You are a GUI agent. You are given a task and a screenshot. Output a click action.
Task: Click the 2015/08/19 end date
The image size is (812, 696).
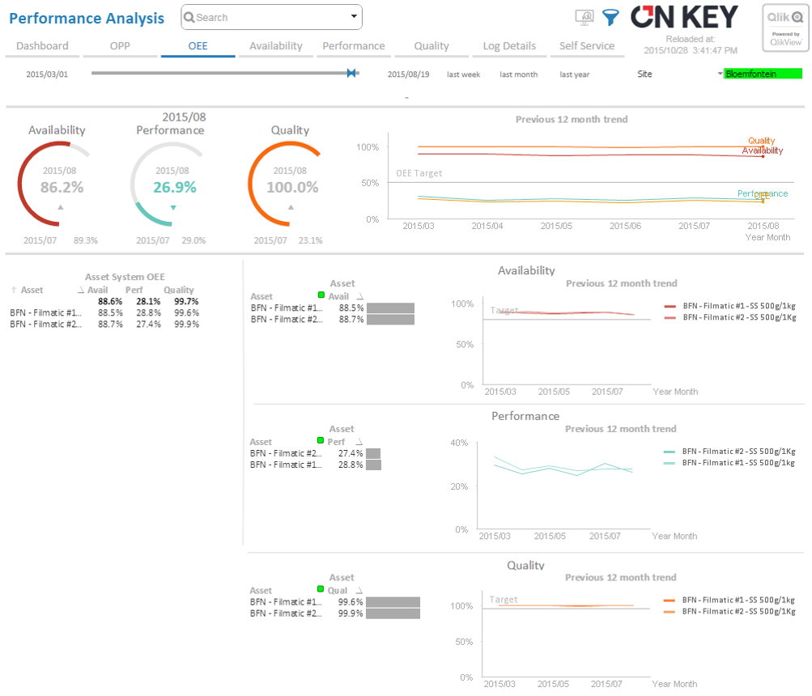(409, 74)
